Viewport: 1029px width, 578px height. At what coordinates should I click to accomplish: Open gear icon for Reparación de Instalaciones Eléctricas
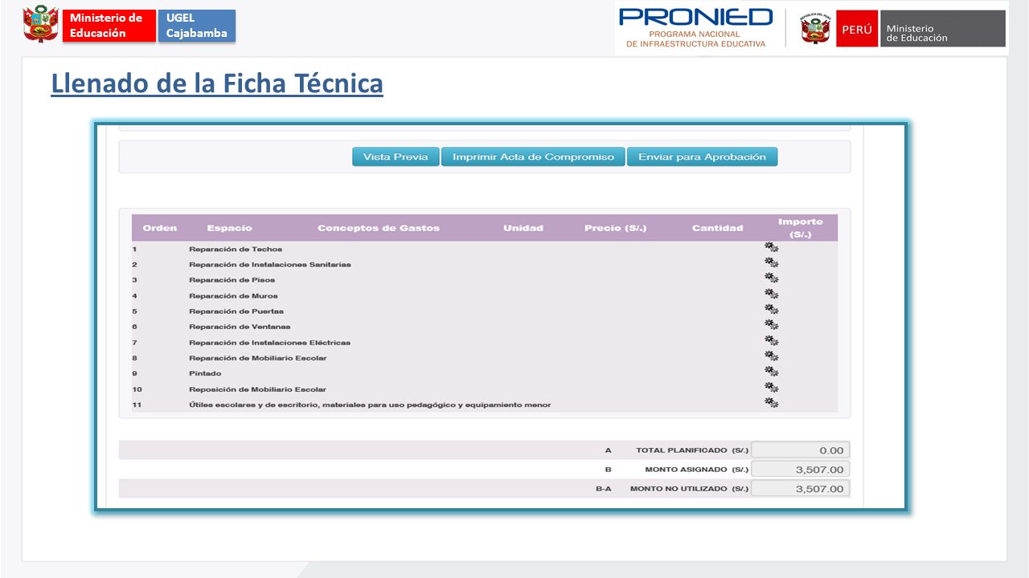point(772,340)
